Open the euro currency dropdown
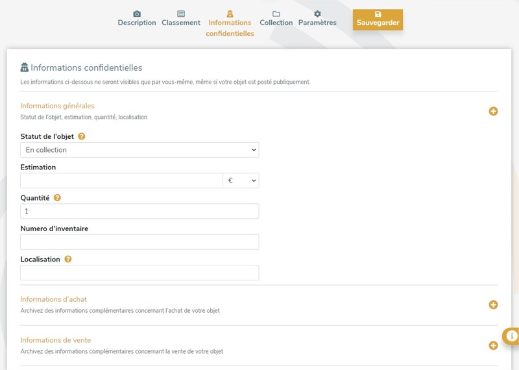Viewport: 519px width, 370px height. pyautogui.click(x=241, y=180)
